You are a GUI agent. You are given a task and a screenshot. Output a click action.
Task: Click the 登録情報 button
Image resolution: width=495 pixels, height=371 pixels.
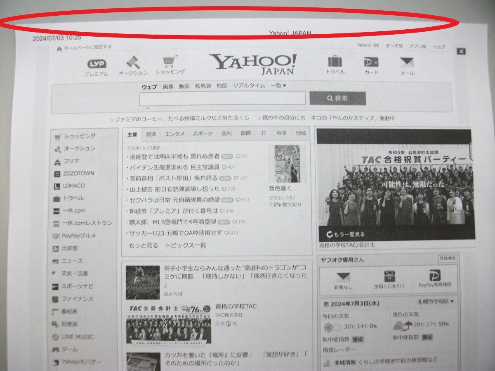[447, 259]
